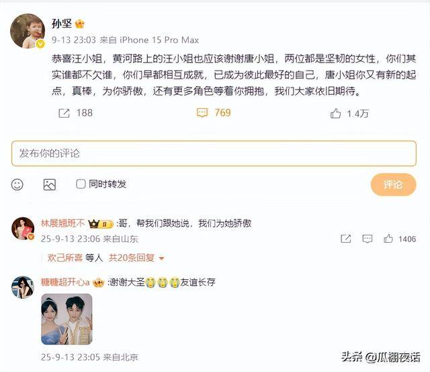The height and width of the screenshot is (372, 430).
Task: Open 孙坚's profile name link
Action: tap(62, 24)
